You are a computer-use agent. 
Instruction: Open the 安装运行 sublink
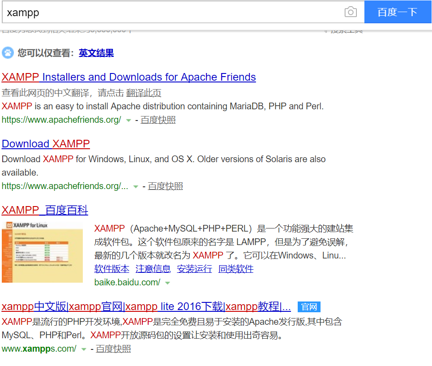(194, 269)
